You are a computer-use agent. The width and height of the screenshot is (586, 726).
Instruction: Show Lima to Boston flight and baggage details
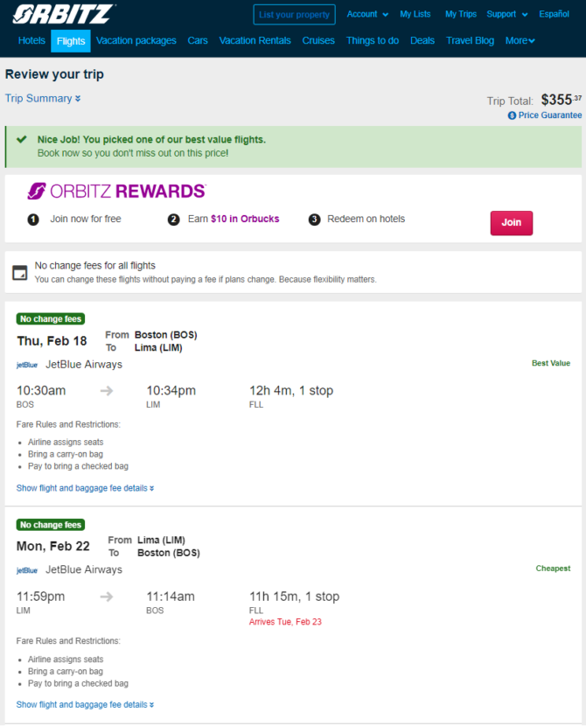85,705
